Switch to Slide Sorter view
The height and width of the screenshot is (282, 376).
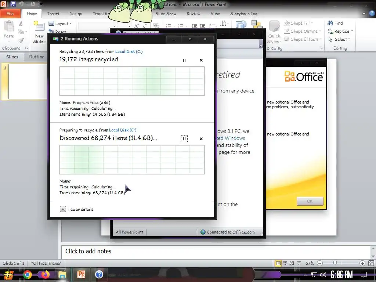(285, 263)
